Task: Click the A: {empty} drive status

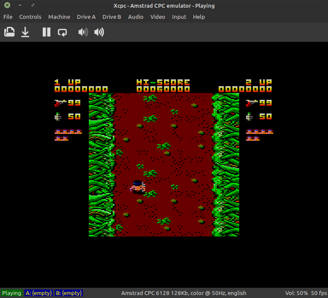Action: [39, 293]
